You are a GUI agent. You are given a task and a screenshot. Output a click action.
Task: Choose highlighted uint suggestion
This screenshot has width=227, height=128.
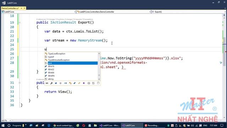71,63
